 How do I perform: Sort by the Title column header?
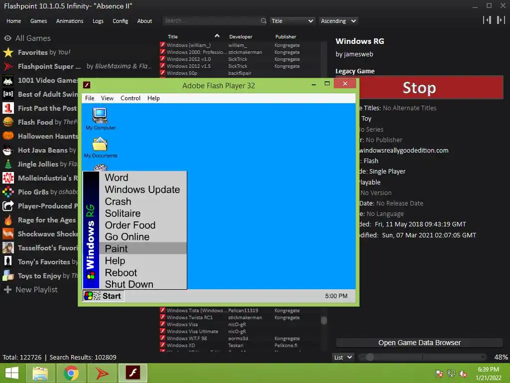pyautogui.click(x=173, y=37)
